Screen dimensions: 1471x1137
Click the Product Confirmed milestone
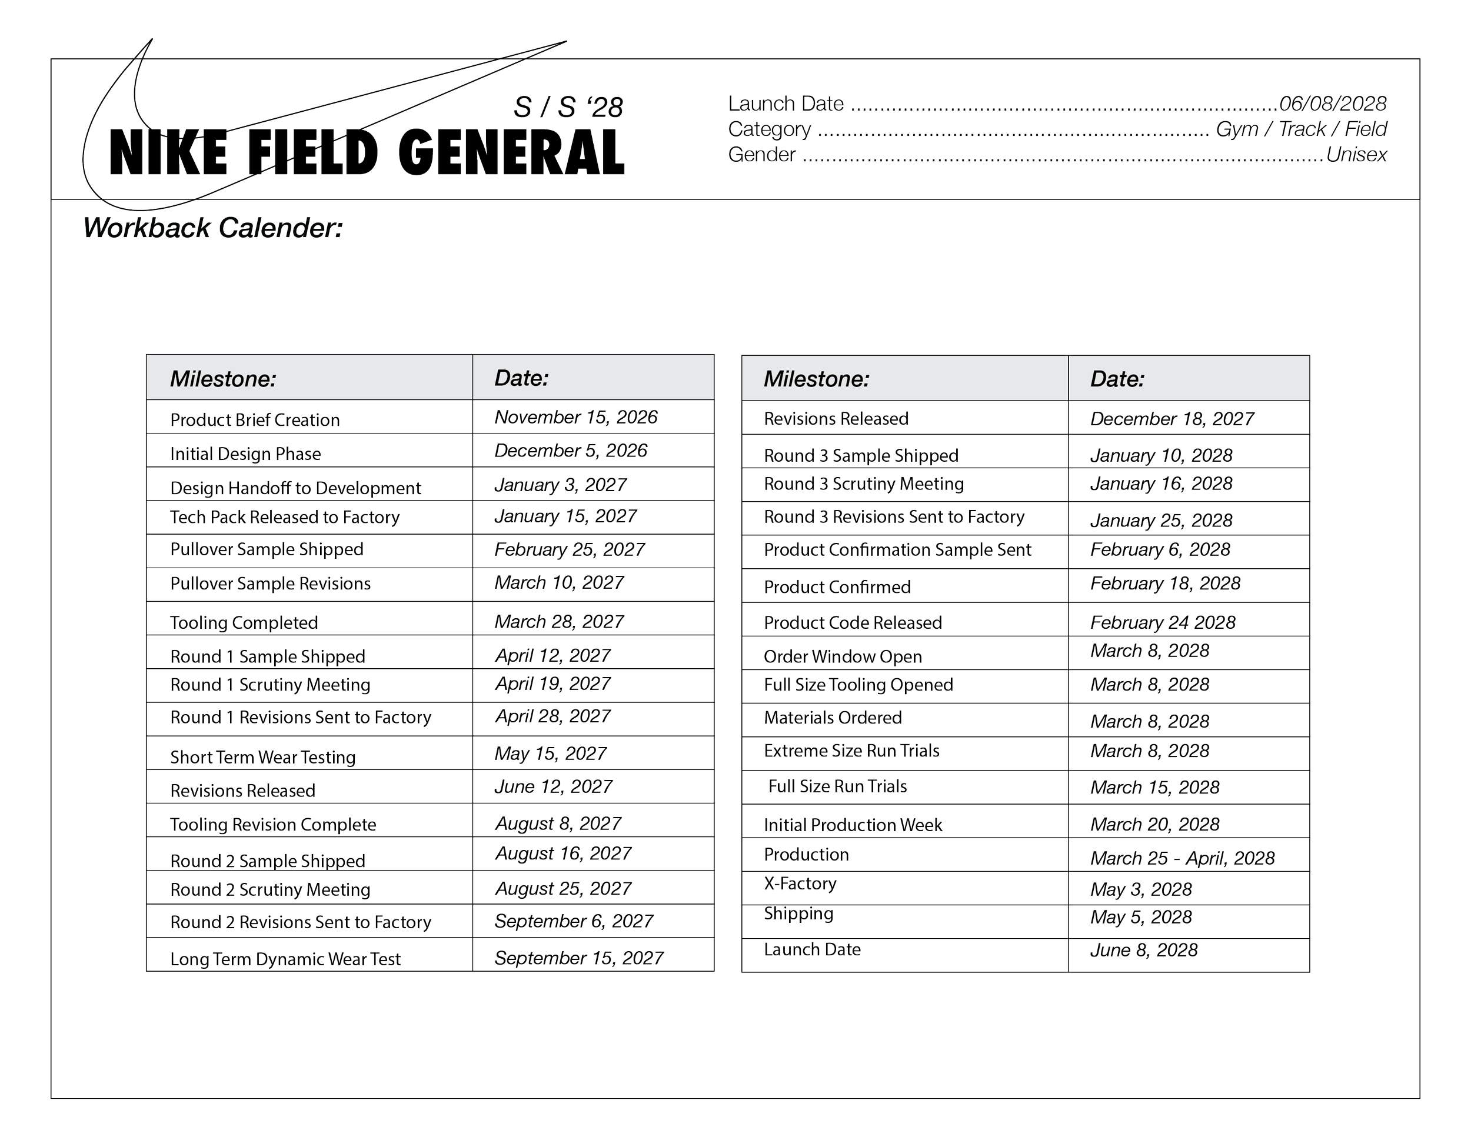837,587
